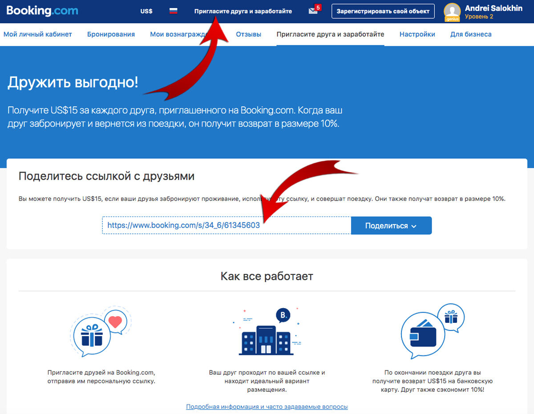Screen dimensions: 534x414
Task: Click Ваш друг проходит по вашей ссылке caption
Action: click(267, 381)
